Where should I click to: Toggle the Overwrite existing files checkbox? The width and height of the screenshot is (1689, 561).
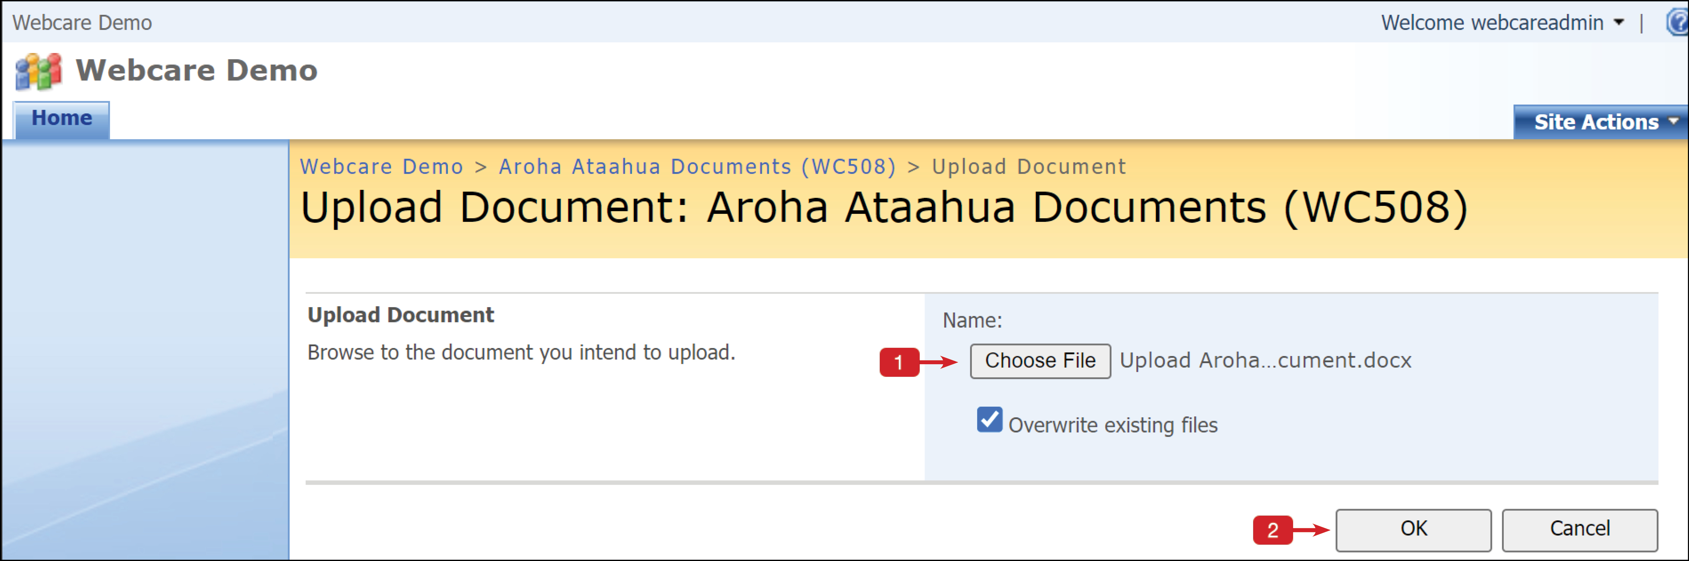(989, 420)
